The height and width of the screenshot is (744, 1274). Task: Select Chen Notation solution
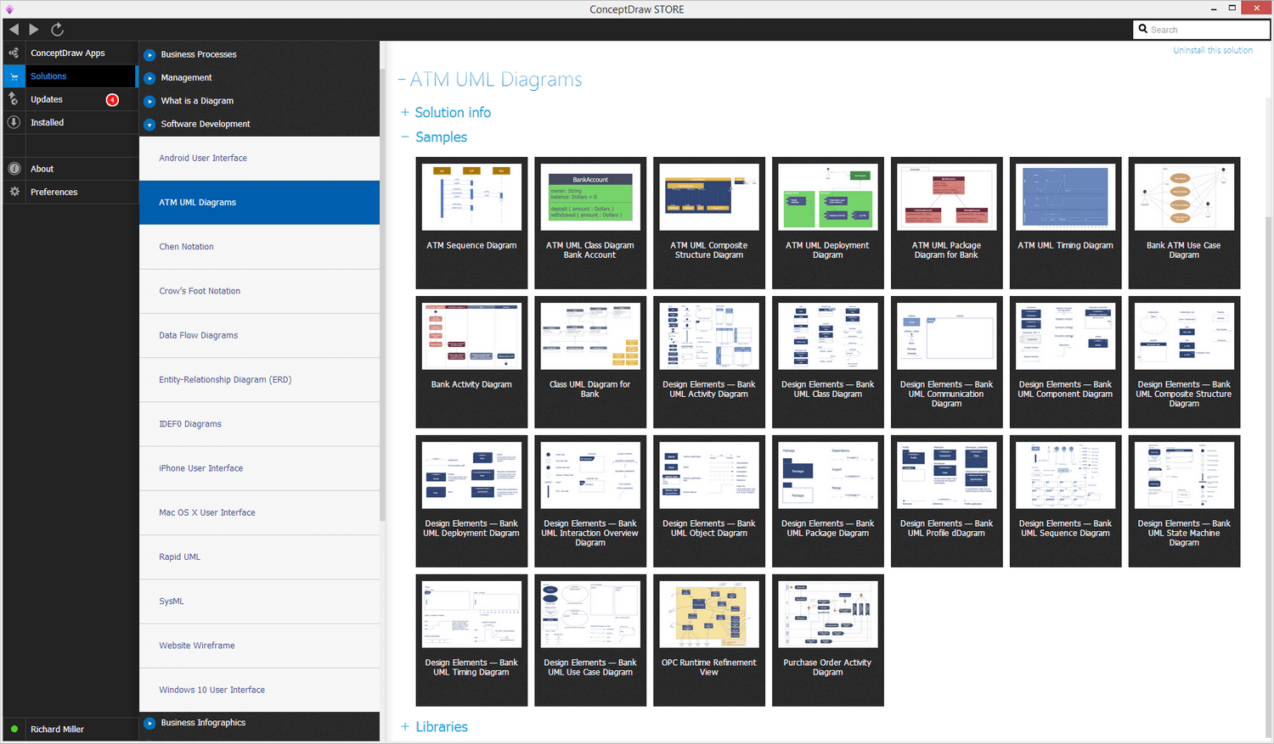(x=259, y=247)
